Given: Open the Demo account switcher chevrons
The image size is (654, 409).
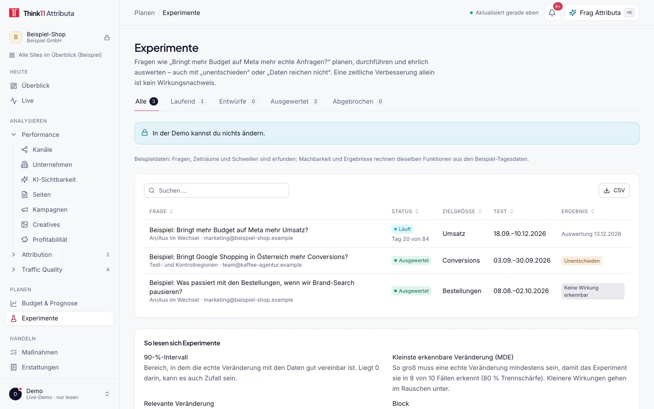Looking at the screenshot, I should coord(107,394).
